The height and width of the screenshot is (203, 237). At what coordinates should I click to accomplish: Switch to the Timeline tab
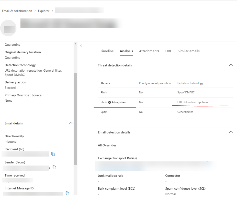click(107, 51)
